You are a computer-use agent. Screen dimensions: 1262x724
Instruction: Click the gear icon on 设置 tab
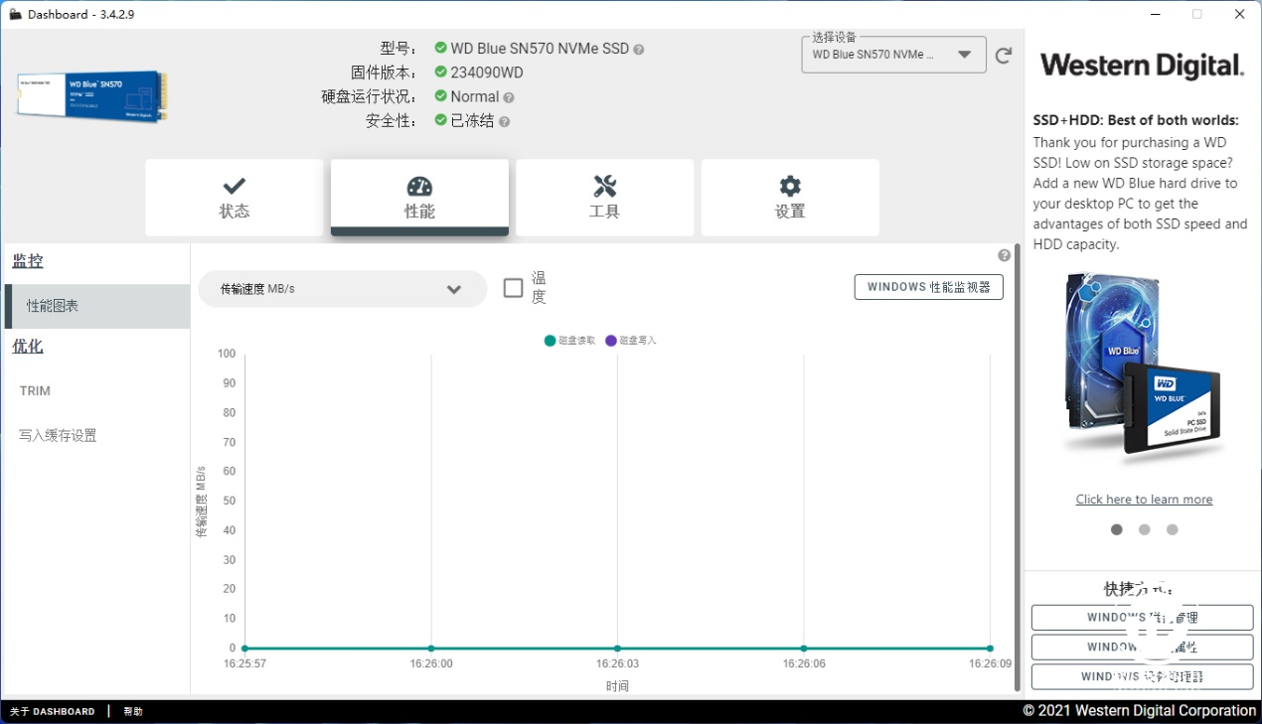790,186
